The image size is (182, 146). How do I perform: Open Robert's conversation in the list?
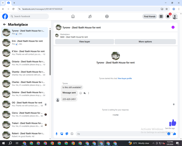[x=24, y=135]
